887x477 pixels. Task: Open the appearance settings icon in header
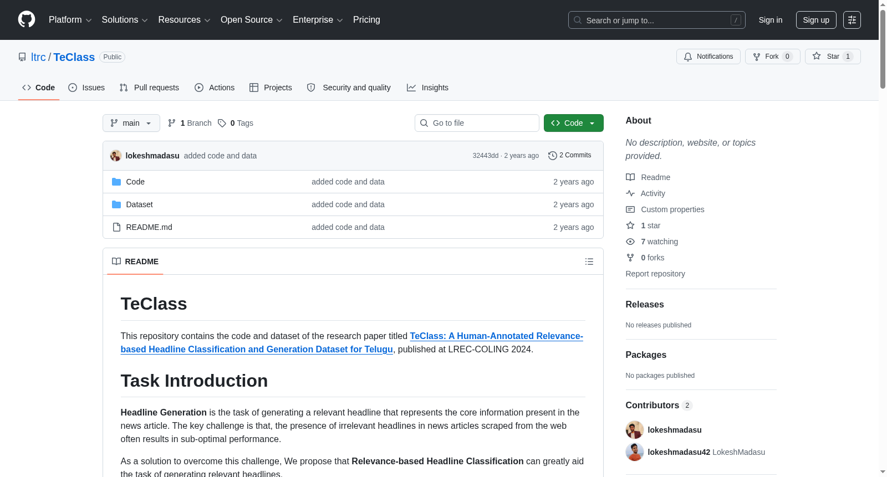[852, 20]
